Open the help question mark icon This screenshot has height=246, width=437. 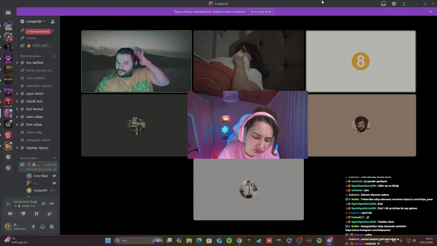coord(394,4)
